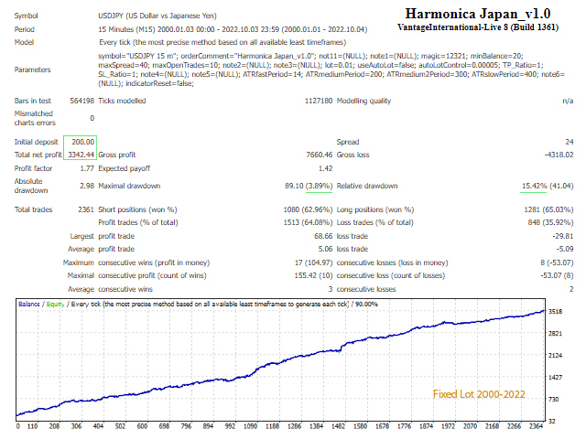The image size is (586, 439).
Task: Click Average loss trade value -5.09
Action: coord(565,249)
